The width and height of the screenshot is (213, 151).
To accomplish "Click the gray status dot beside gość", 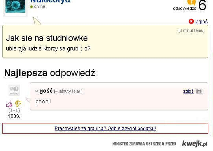I will pyautogui.click(x=37, y=91).
